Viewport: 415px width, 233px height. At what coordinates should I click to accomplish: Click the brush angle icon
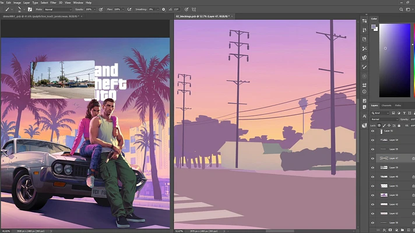coord(170,9)
